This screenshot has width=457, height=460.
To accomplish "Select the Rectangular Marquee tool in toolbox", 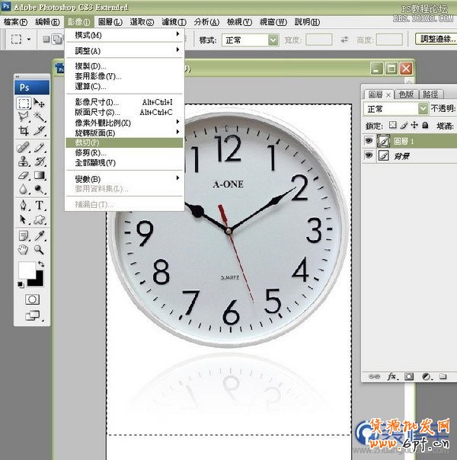I will pyautogui.click(x=24, y=104).
